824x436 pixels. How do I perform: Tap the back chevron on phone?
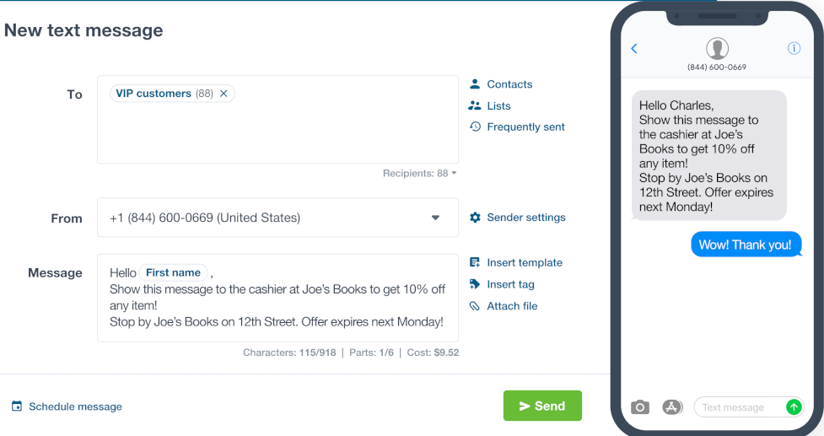point(633,48)
